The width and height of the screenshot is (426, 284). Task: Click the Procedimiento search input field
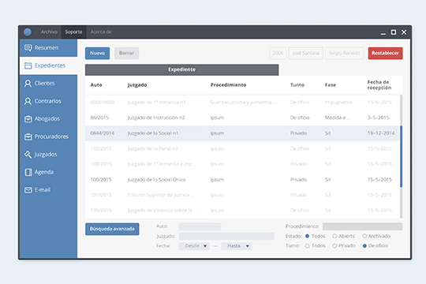tap(362, 226)
